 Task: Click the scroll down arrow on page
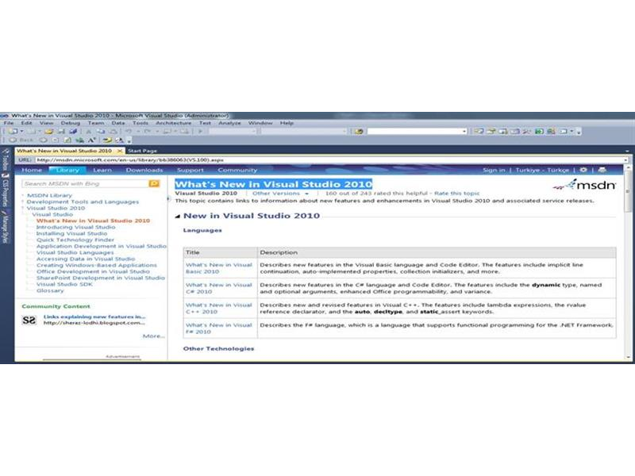coord(628,358)
